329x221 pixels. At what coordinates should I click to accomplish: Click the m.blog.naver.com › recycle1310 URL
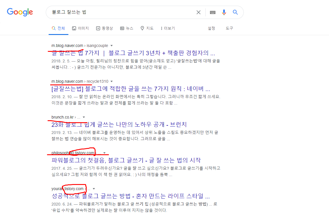pos(80,81)
